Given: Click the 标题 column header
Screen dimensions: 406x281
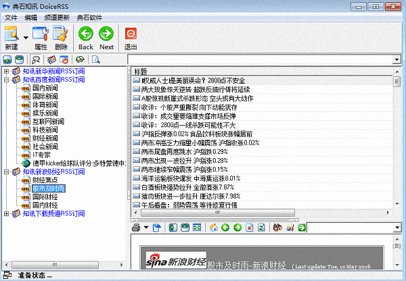Looking at the screenshot, I should (141, 72).
